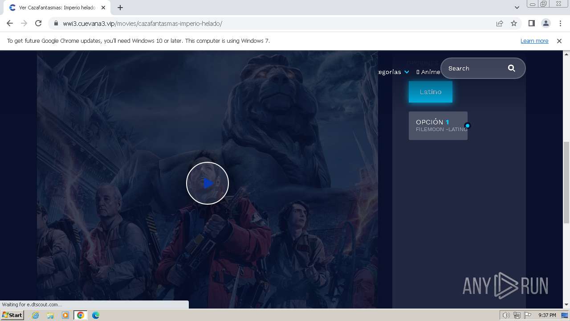This screenshot has width=570, height=321.
Task: Bookmark this tab with star icon
Action: [514, 23]
